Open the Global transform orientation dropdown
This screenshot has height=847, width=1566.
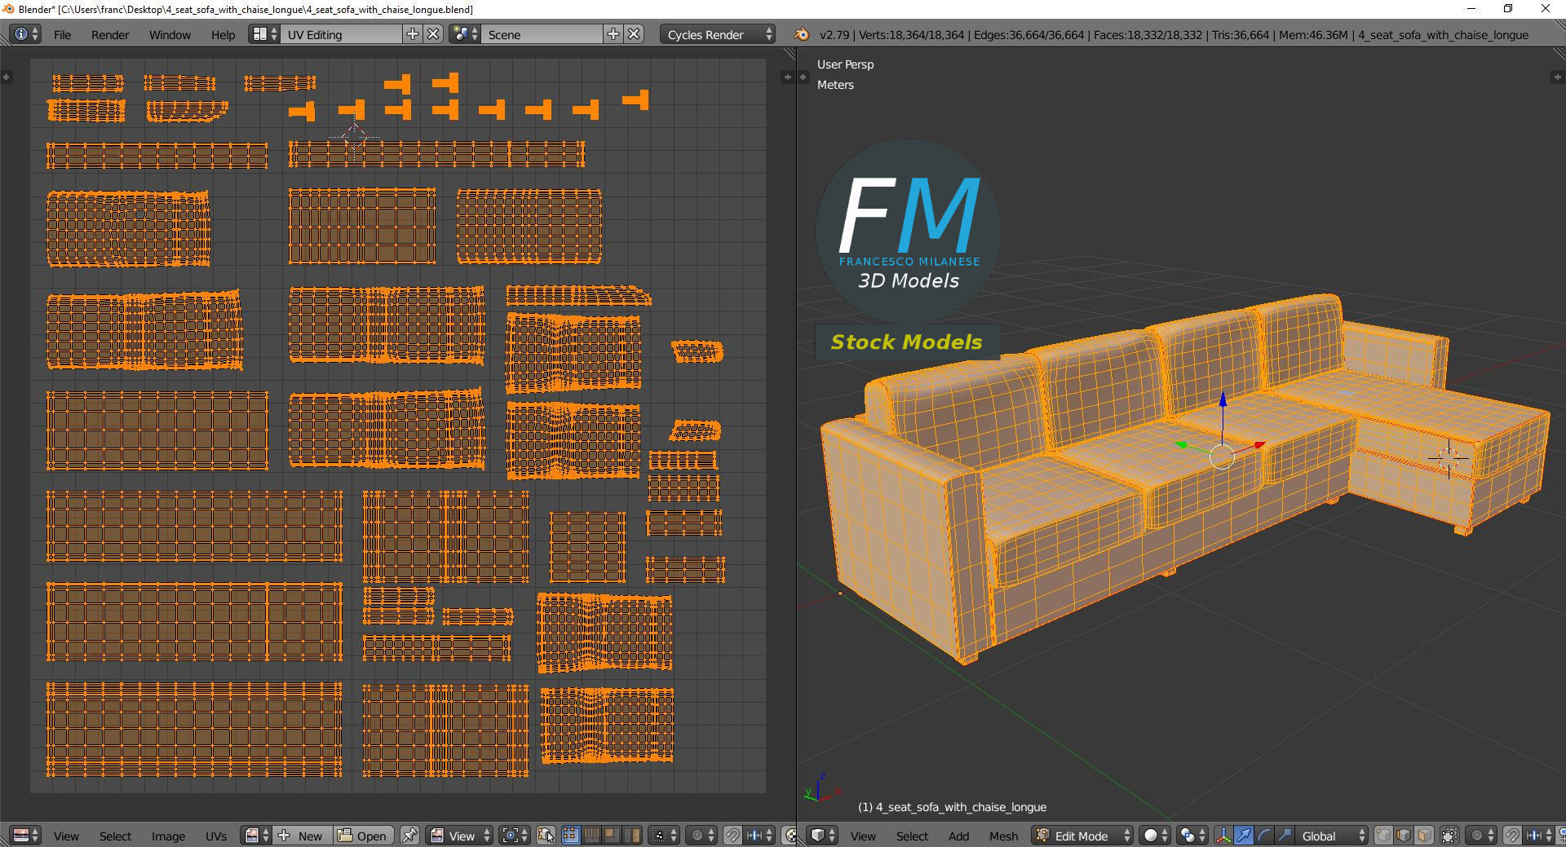[1332, 836]
